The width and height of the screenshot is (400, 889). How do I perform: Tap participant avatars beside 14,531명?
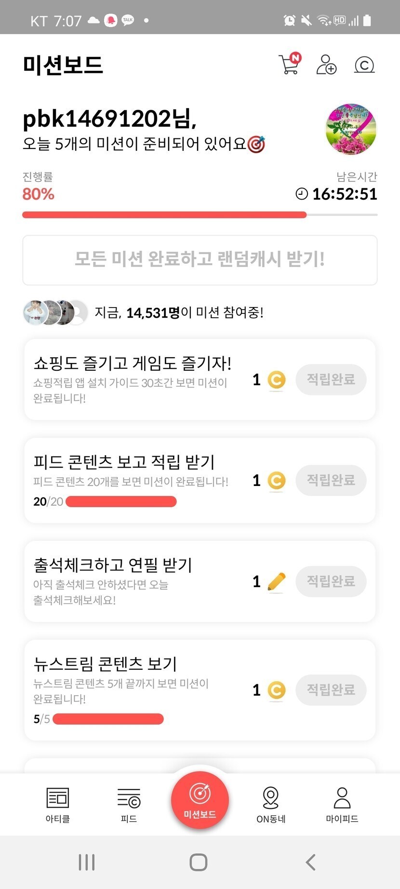pos(55,312)
